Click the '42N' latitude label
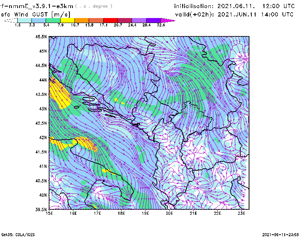Screen dimensions: 307x237 pos(43,138)
